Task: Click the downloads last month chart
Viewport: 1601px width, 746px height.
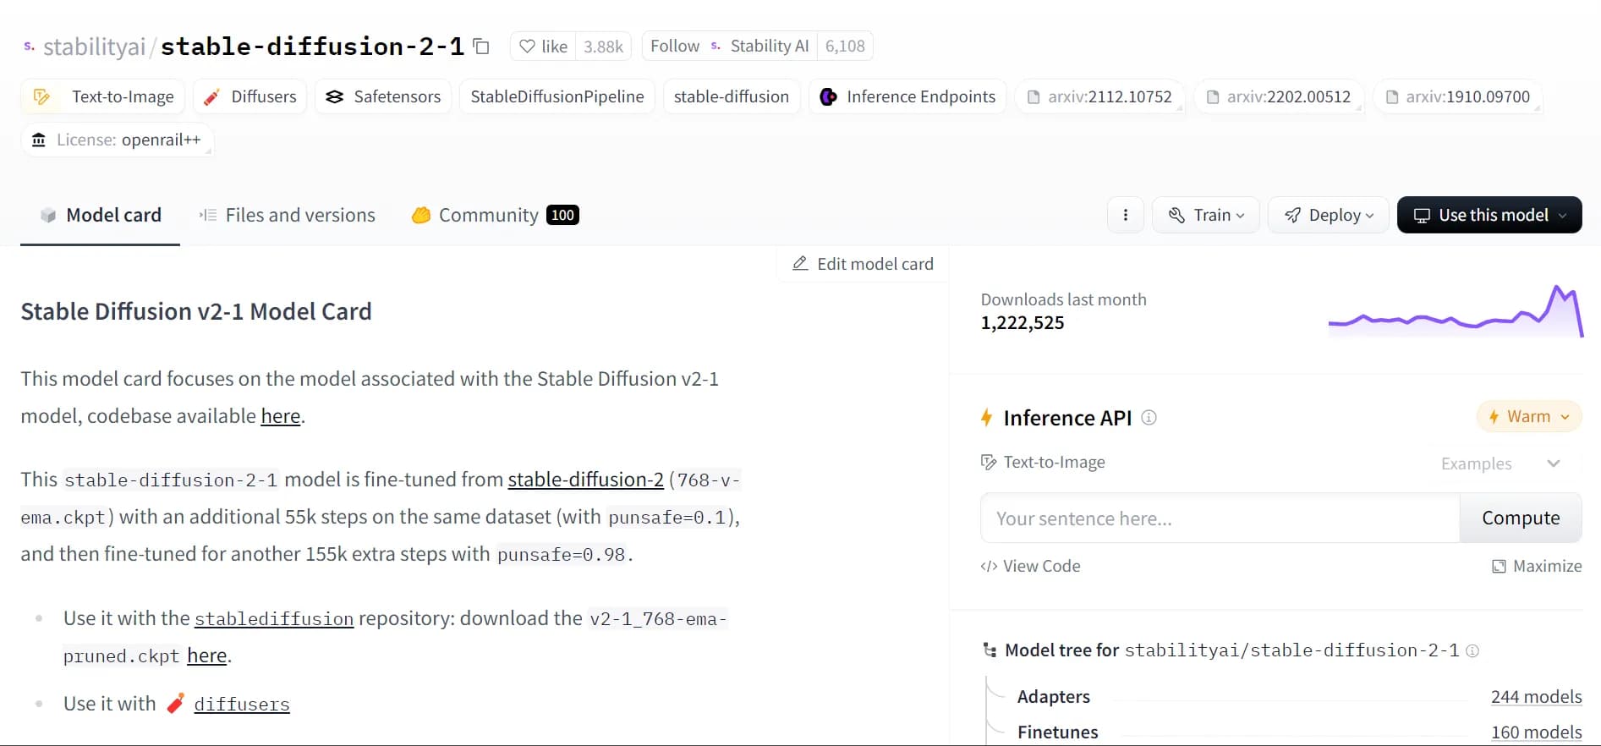Action: 1456,311
